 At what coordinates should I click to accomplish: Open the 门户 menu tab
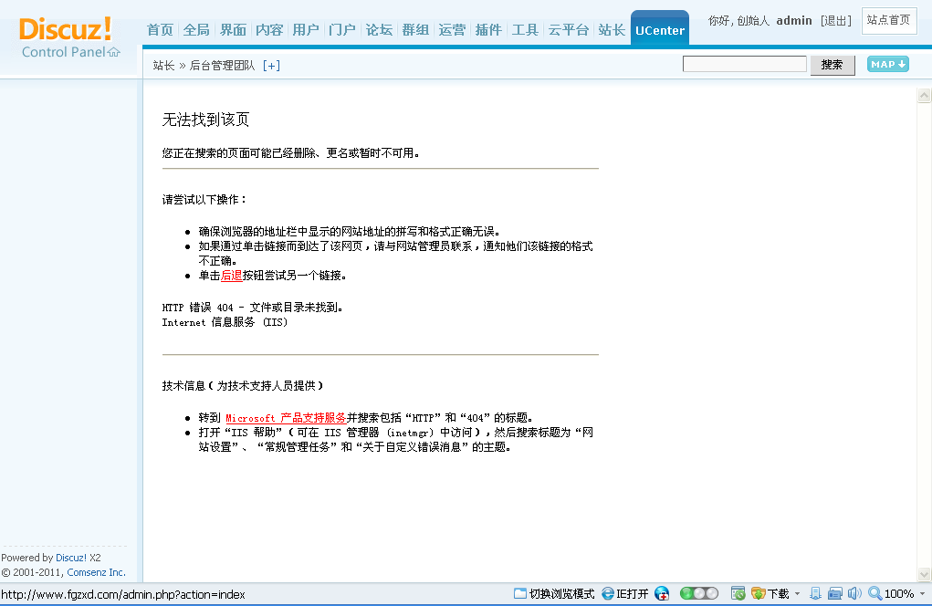(x=342, y=30)
